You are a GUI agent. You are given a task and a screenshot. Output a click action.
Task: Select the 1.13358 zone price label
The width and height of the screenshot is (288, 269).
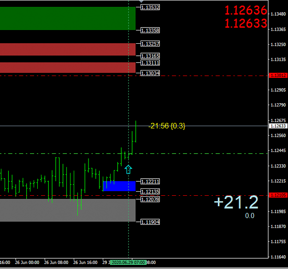tap(150, 30)
